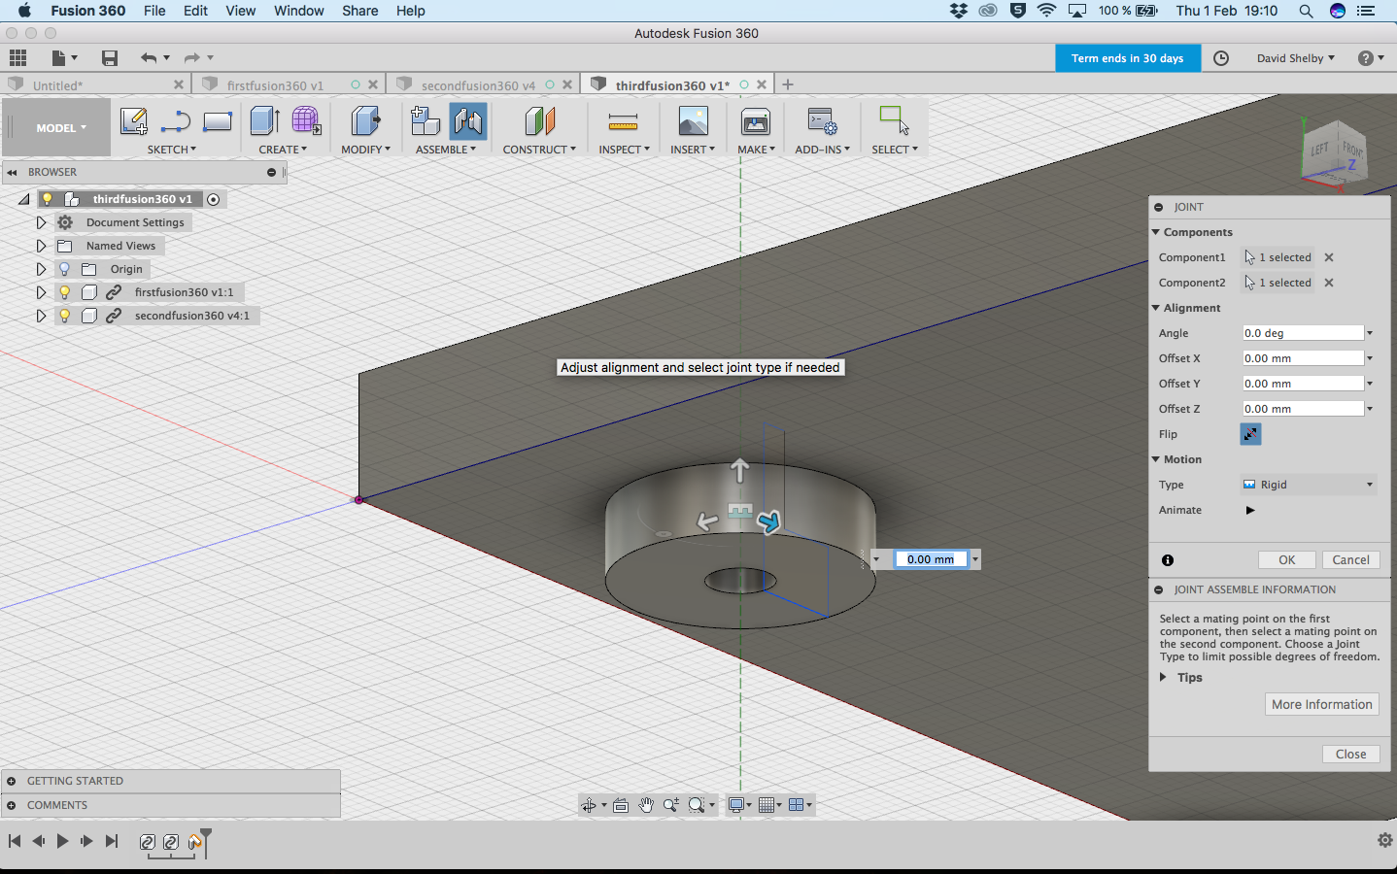Open the data panel grid icon

pyautogui.click(x=17, y=58)
